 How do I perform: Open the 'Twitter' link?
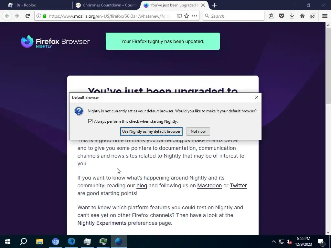[238, 186]
